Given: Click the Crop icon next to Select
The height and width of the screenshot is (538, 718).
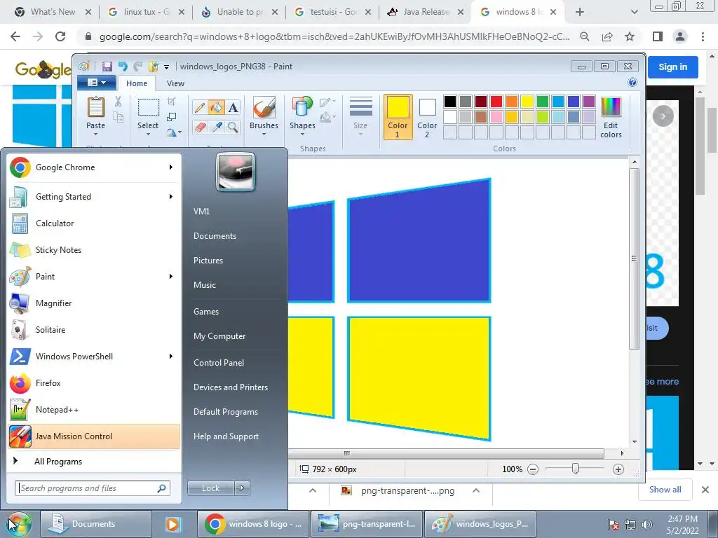Looking at the screenshot, I should coord(172,101).
